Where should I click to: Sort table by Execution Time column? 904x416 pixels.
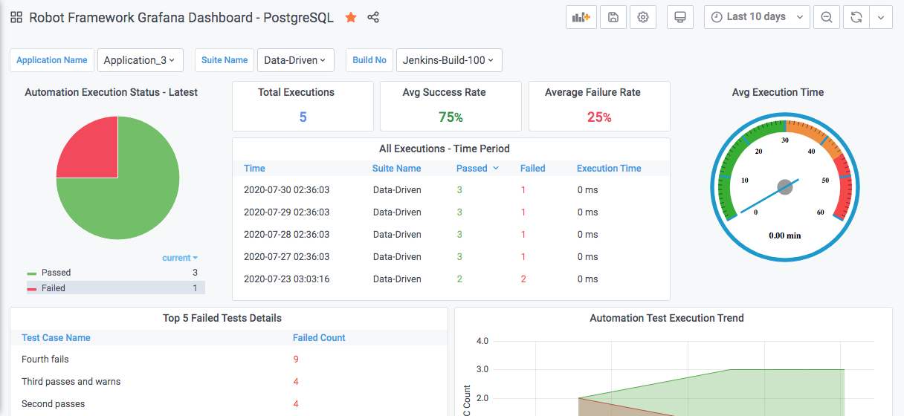[x=608, y=169]
